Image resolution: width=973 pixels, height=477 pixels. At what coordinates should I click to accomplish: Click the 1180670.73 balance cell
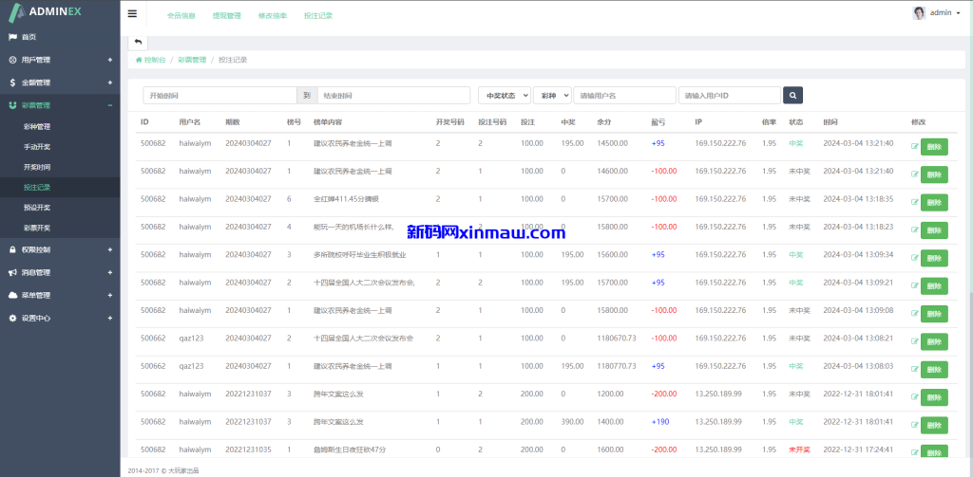[x=617, y=339]
